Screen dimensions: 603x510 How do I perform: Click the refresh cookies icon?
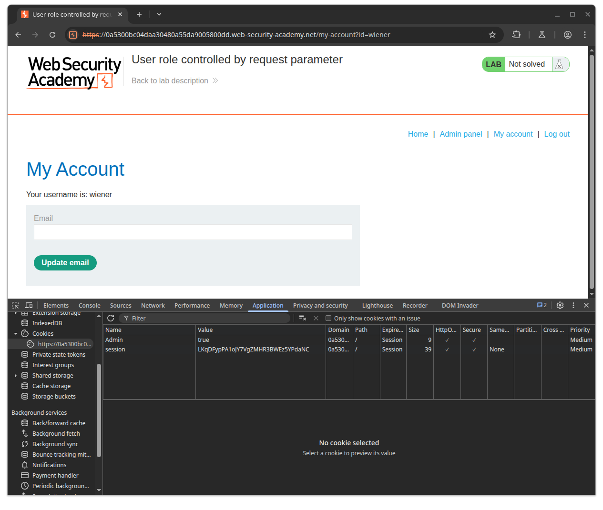tap(111, 318)
